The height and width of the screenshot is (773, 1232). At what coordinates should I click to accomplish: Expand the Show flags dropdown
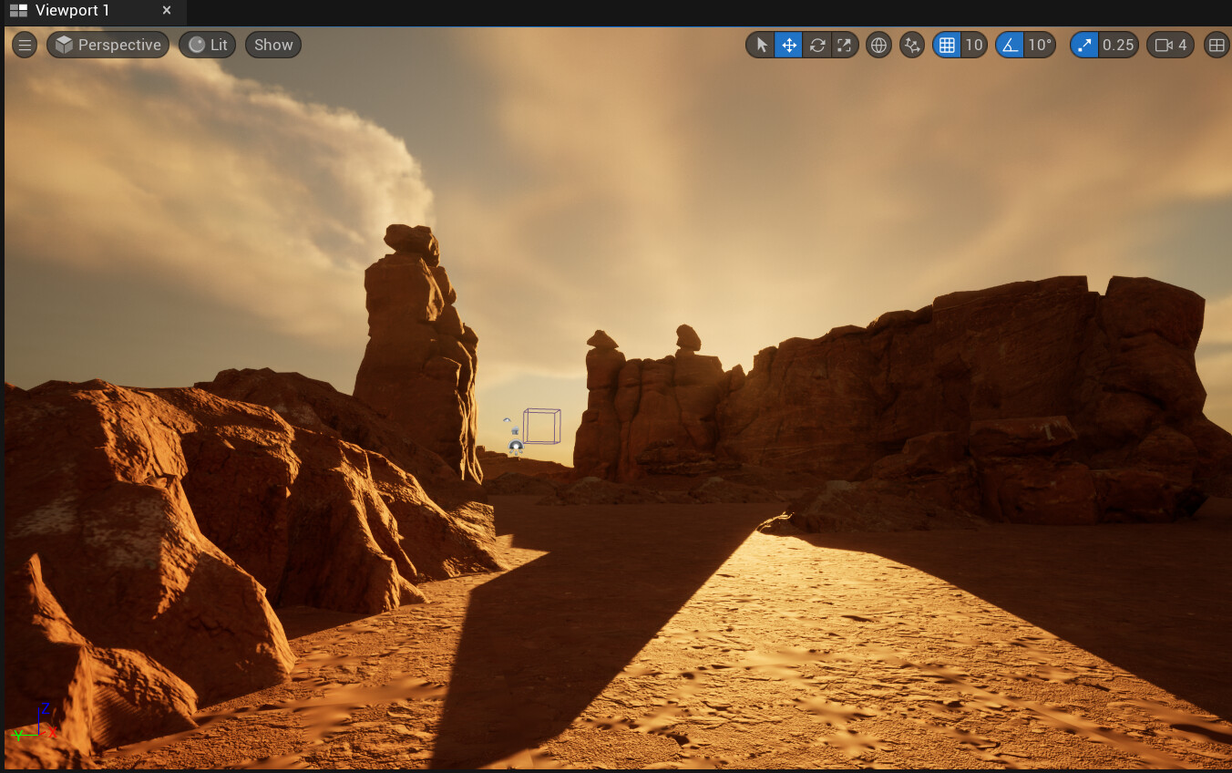[272, 44]
